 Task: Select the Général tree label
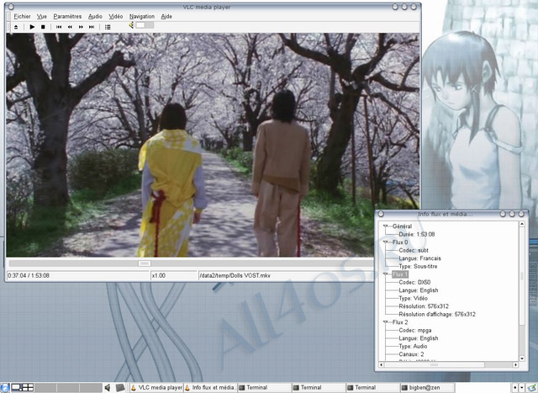tap(402, 226)
